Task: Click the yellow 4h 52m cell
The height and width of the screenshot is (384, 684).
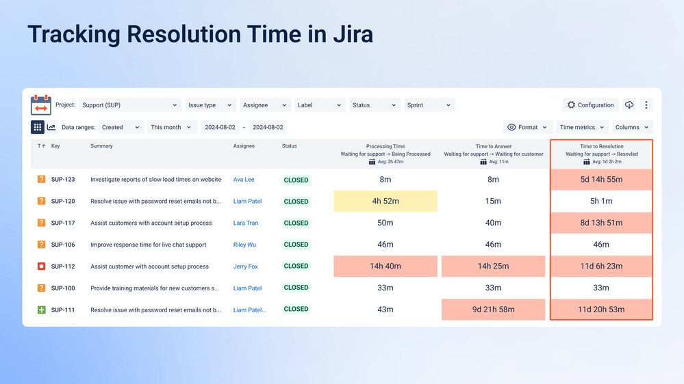Action: click(x=385, y=201)
